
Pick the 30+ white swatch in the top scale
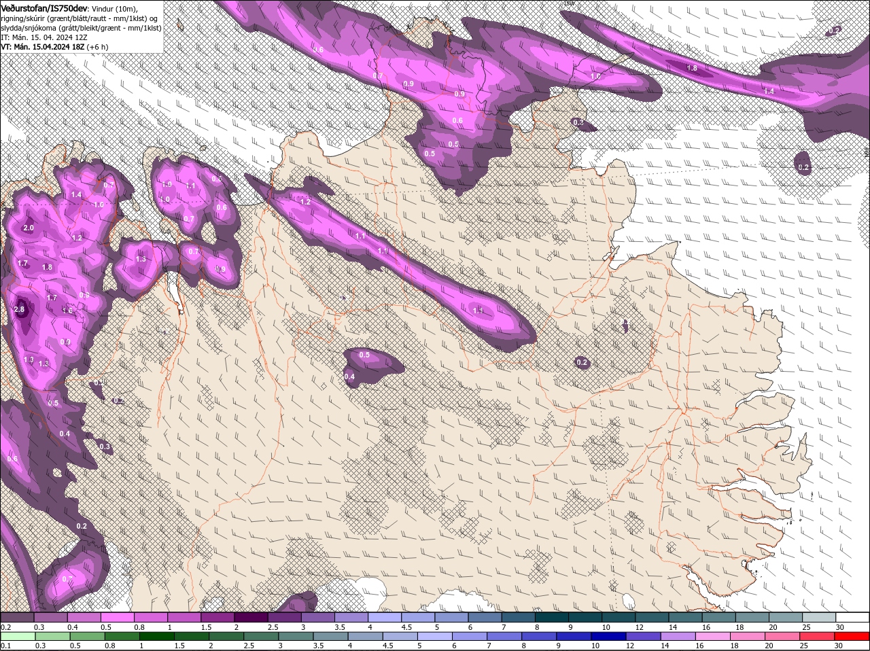853,618
